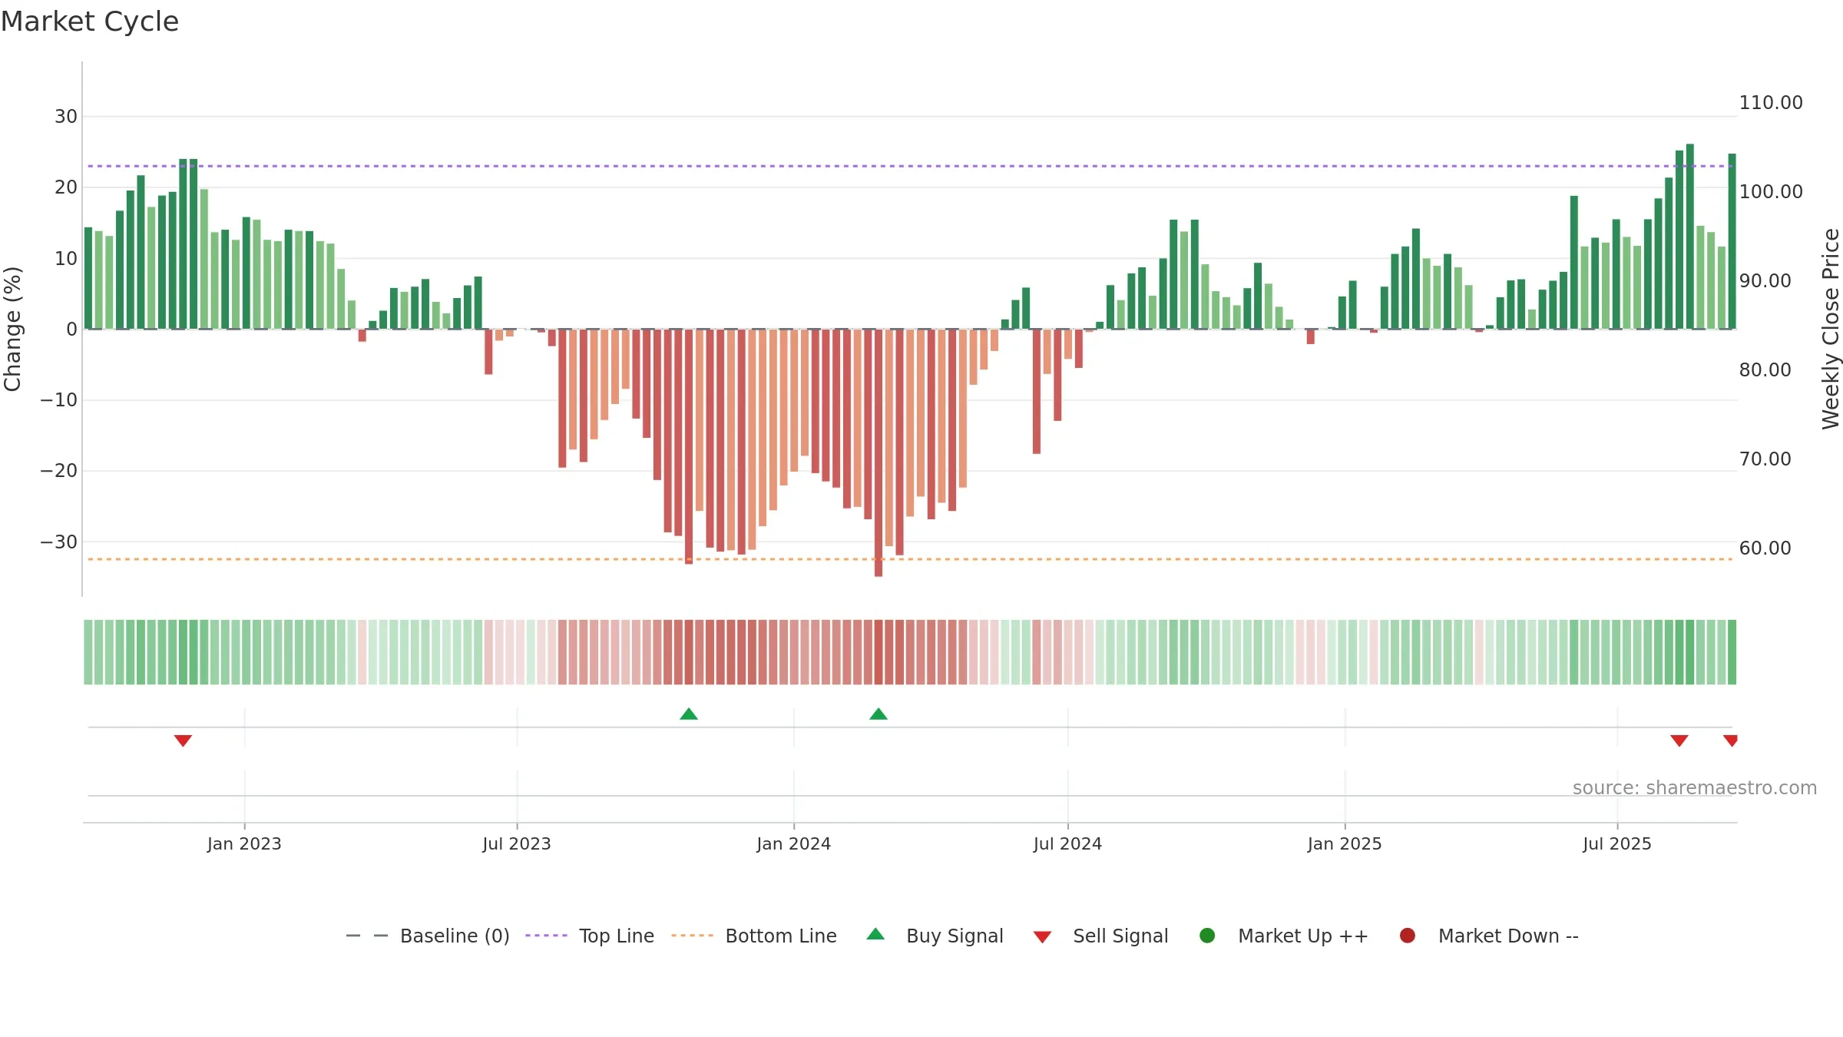Toggle the Sell Signal legend entry

pyautogui.click(x=1100, y=936)
